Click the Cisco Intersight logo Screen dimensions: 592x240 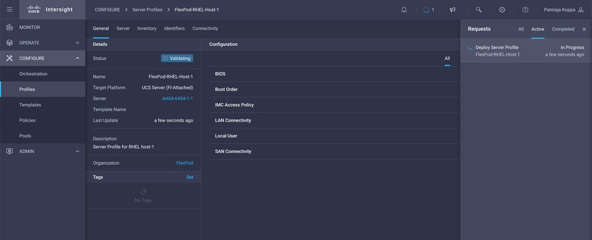(50, 10)
